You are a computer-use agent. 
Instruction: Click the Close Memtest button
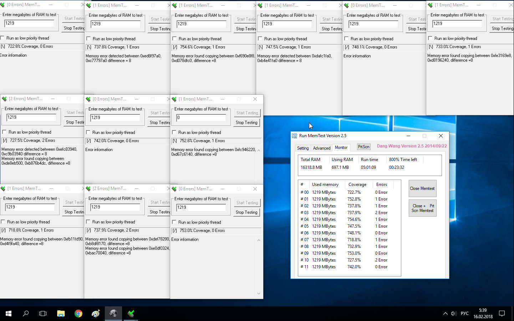[422, 188]
